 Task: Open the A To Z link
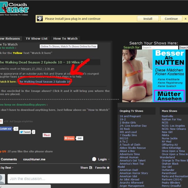(x=124, y=142)
